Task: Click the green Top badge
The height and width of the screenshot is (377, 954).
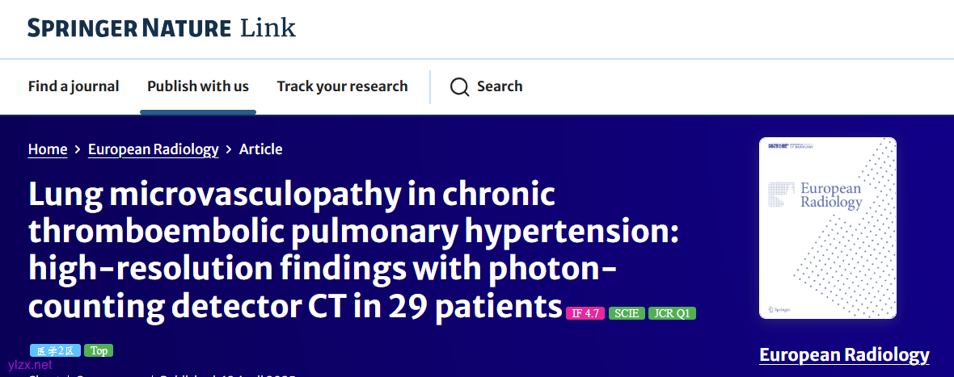Action: [x=99, y=350]
